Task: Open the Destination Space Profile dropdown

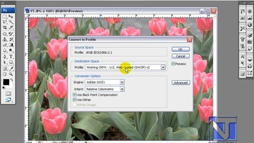Action: pyautogui.click(x=163, y=67)
